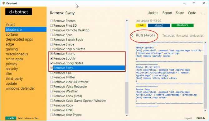Check the Remove Photos checkbox
This screenshot has height=121, width=209.
click(51, 21)
